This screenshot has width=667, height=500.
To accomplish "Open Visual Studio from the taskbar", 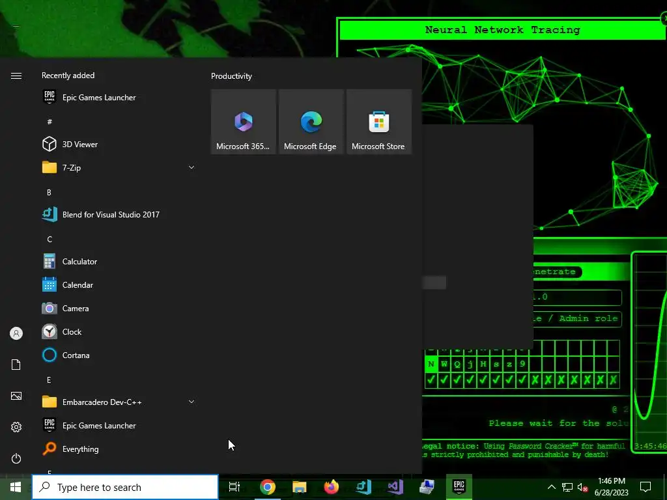I will (395, 487).
